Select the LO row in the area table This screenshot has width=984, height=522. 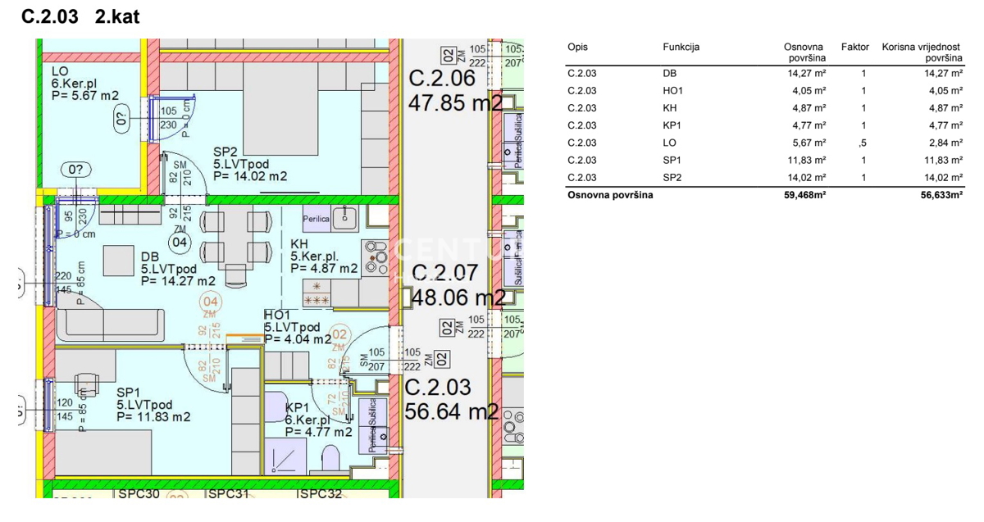[x=763, y=143]
